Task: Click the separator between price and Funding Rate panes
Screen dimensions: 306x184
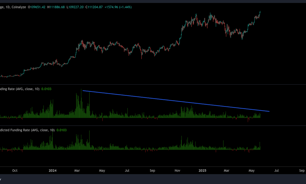Action: click(153, 85)
